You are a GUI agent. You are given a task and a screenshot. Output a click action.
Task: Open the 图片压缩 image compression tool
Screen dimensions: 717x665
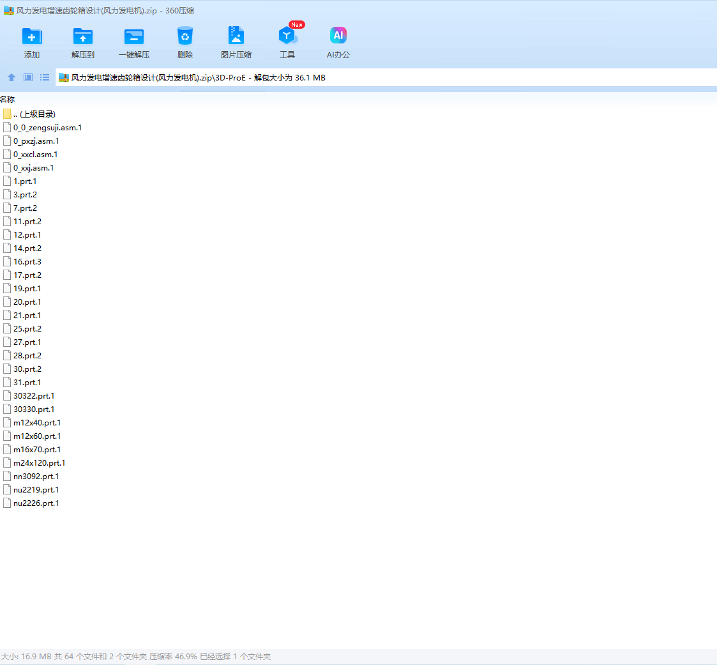236,36
